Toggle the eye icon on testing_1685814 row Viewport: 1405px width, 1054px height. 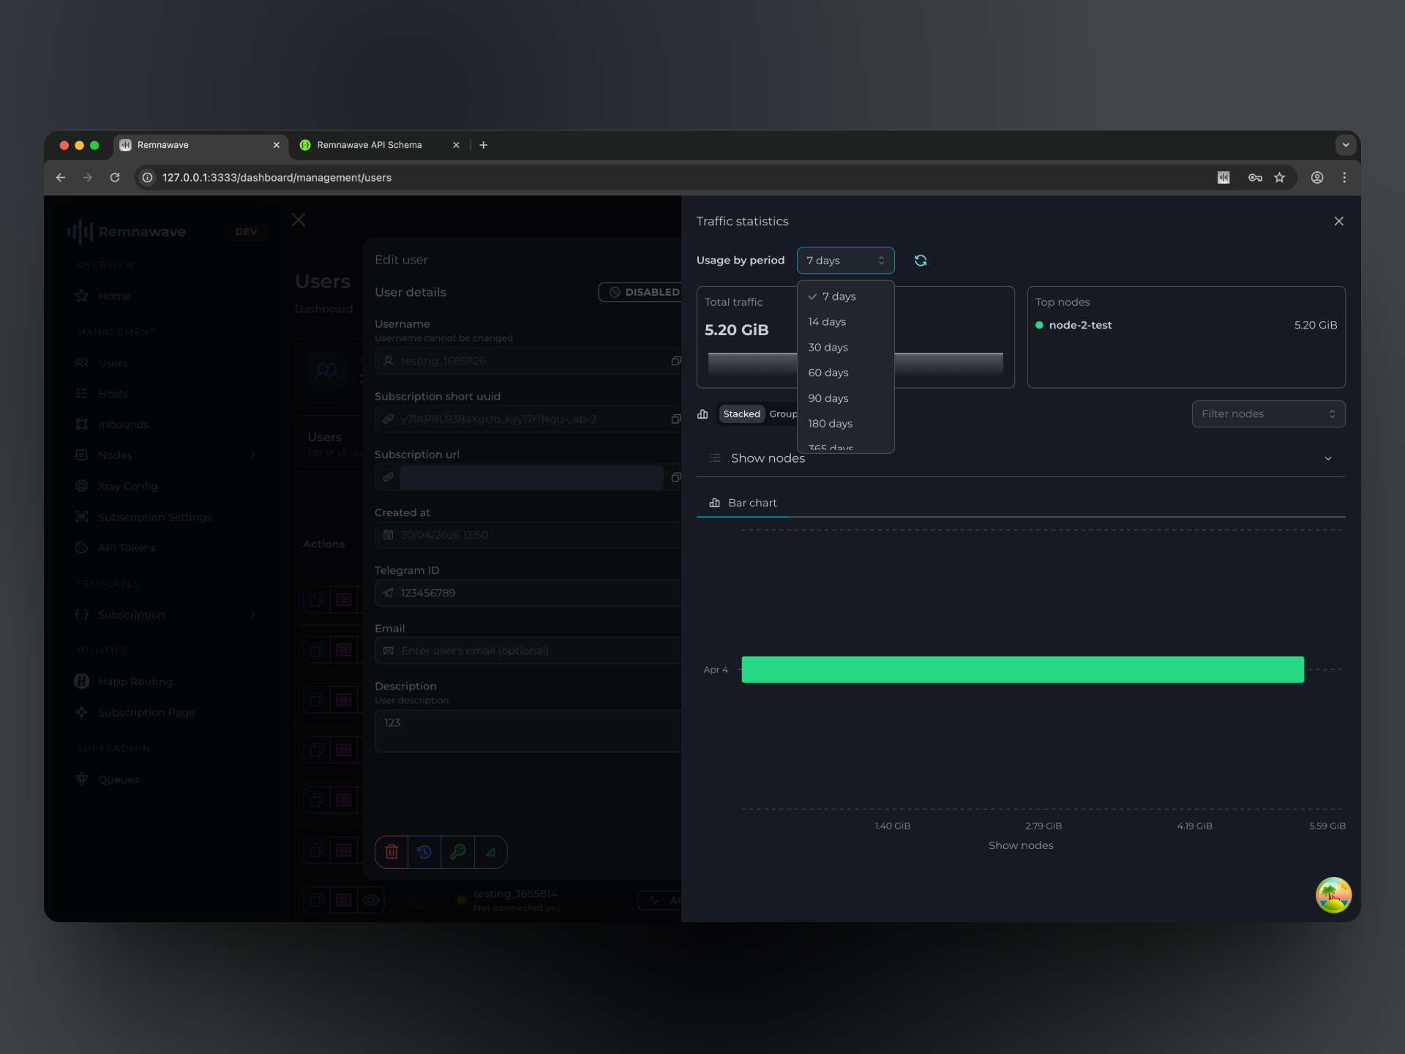click(371, 900)
